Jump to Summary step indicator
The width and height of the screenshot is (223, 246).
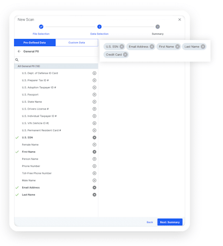pos(157,27)
